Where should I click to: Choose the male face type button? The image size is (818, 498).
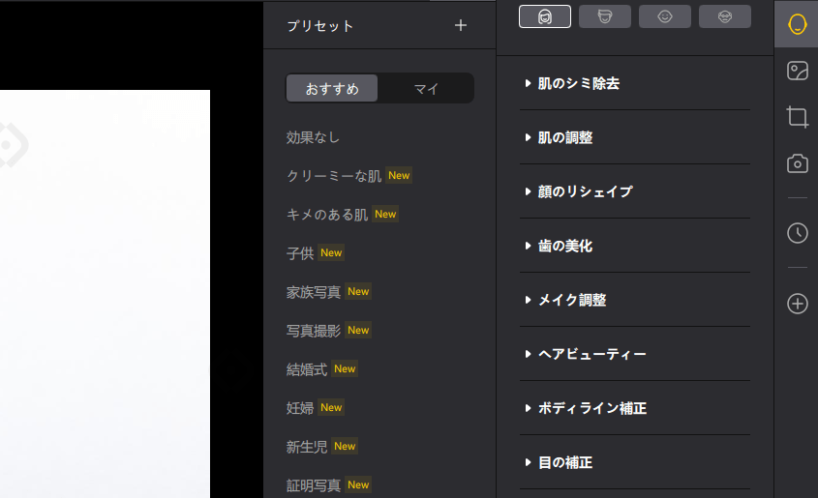605,16
